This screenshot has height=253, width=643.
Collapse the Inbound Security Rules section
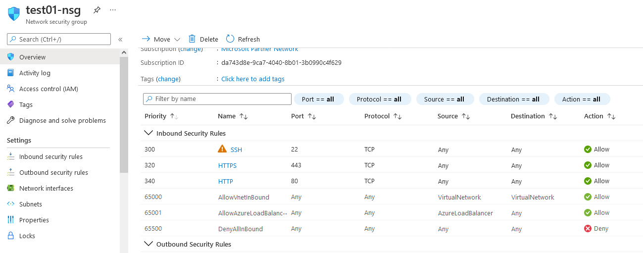click(x=148, y=133)
